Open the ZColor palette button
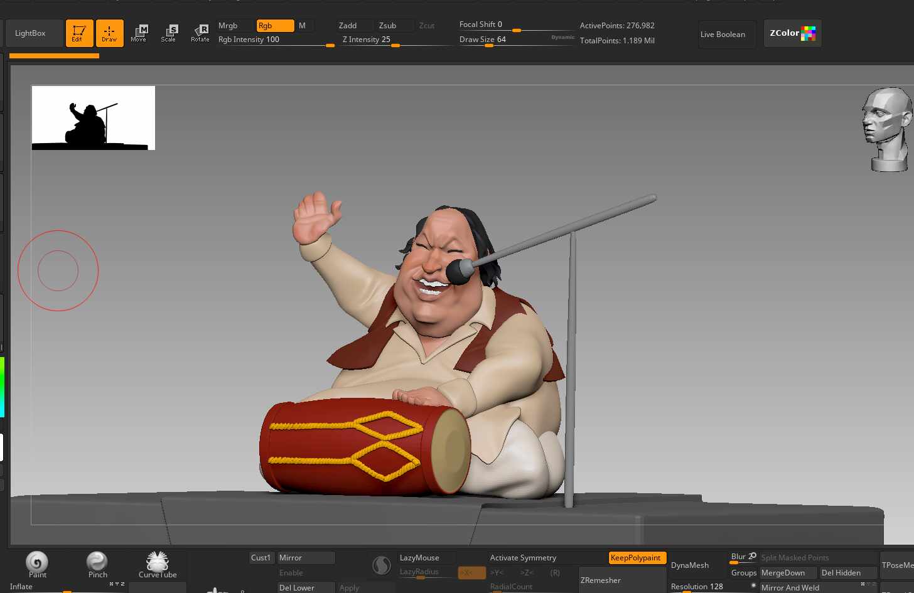 click(792, 33)
